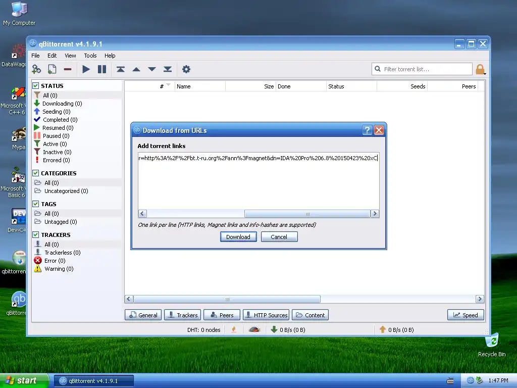Click the Add torrent link toolbar icon
This screenshot has height=388, width=517.
pyautogui.click(x=36, y=69)
